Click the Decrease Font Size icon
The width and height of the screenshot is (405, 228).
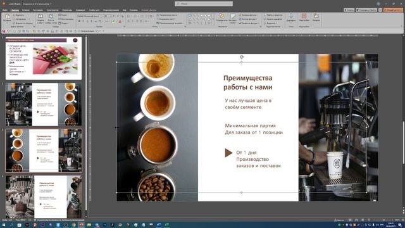click(118, 16)
